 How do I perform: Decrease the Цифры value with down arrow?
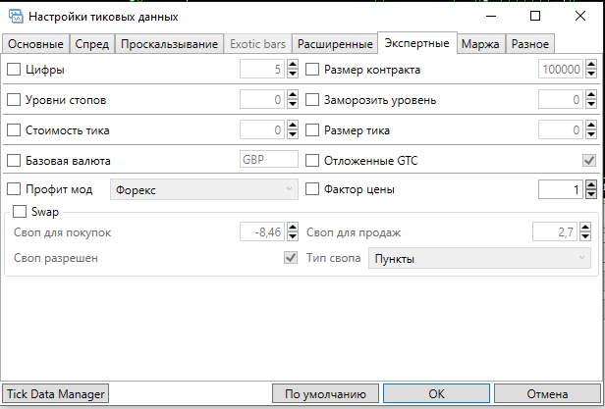(x=293, y=74)
